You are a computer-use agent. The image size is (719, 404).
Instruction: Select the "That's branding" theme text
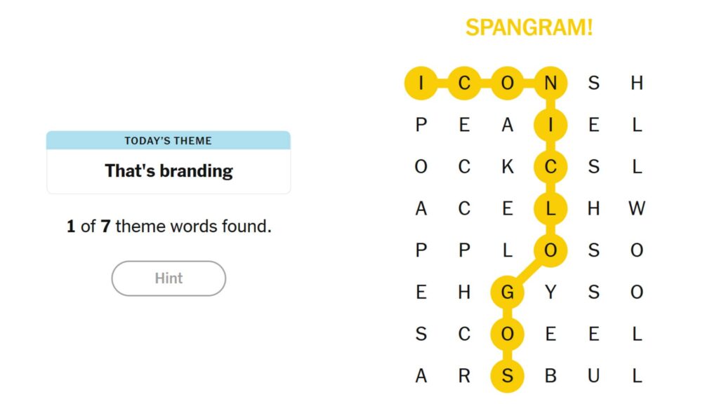(169, 170)
